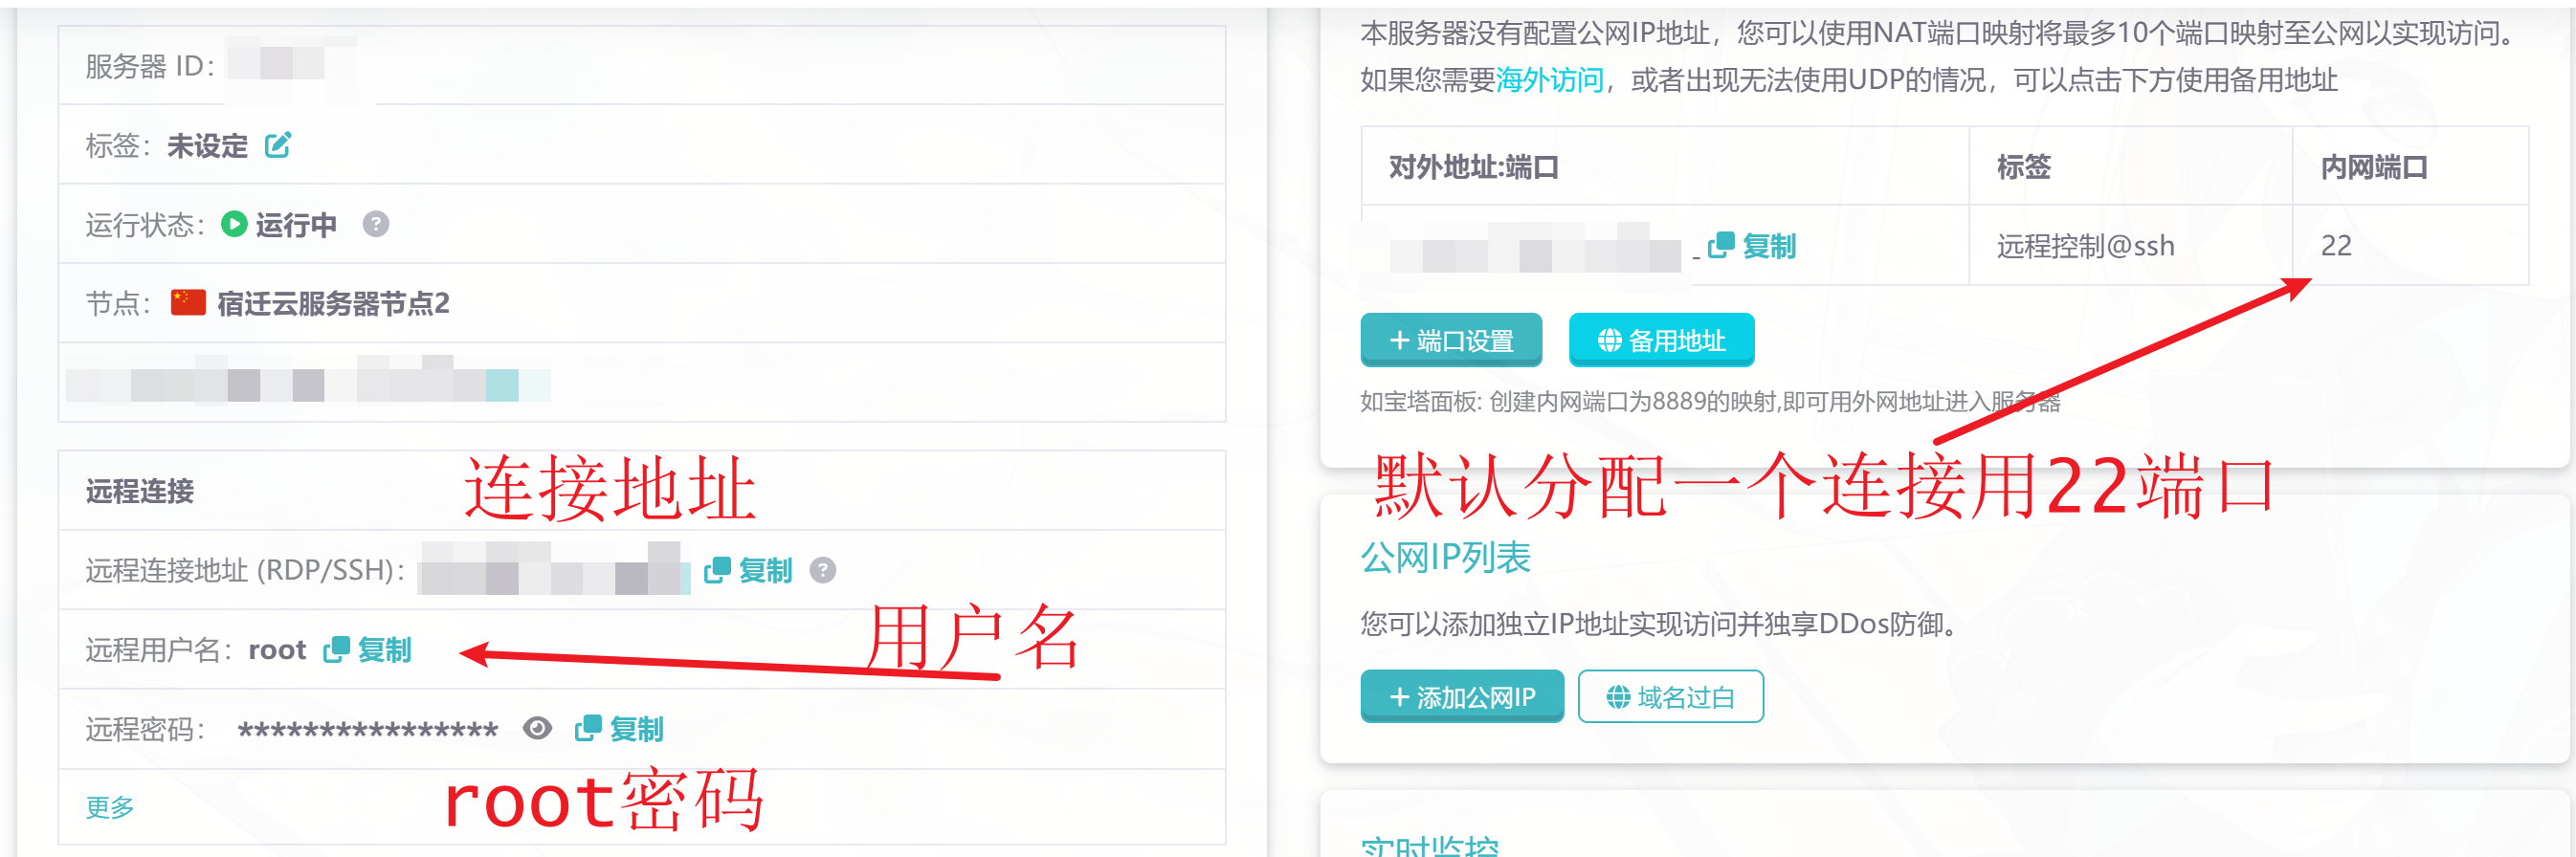This screenshot has width=2576, height=857.
Task: Click the 域名过白 button
Action: click(x=1671, y=697)
